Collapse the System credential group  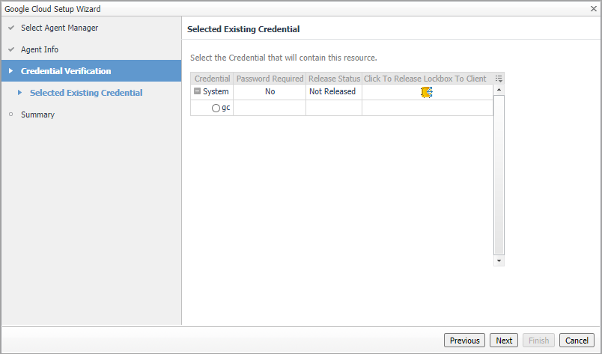[x=198, y=91]
